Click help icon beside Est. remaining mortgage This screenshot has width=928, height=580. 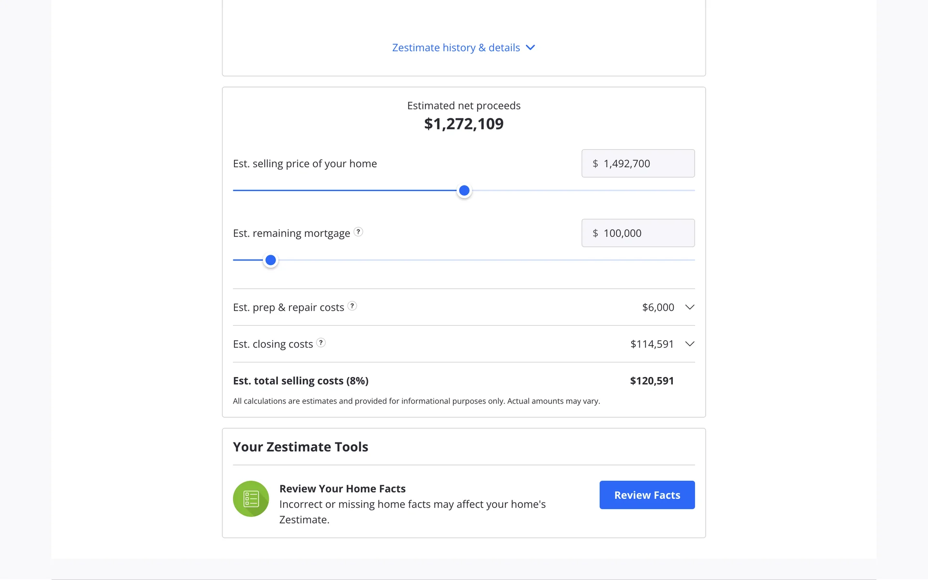point(358,232)
